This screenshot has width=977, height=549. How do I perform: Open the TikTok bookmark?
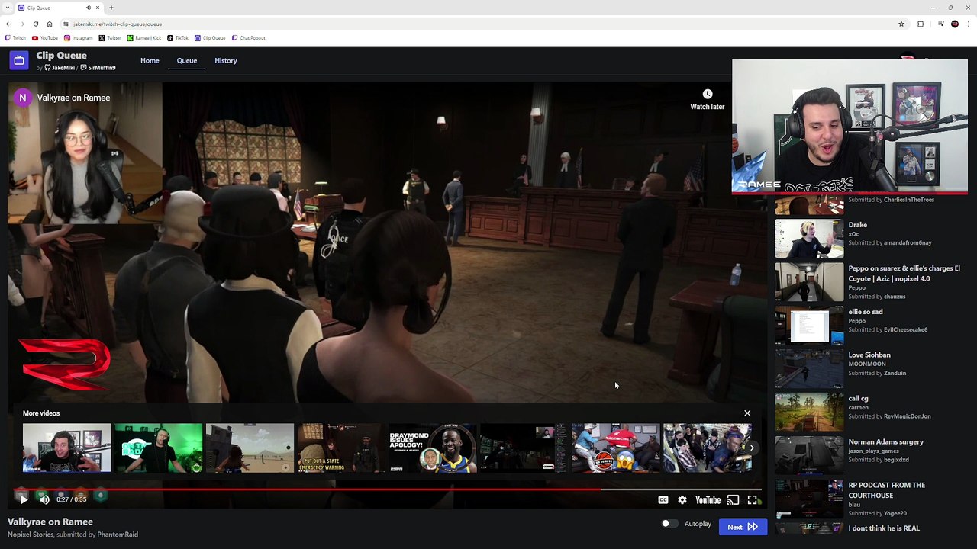[x=178, y=37]
